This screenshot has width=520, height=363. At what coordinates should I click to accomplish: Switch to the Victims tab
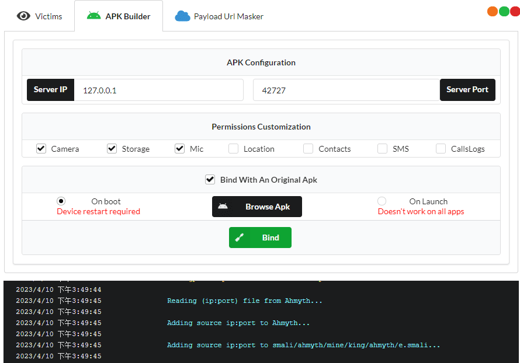(40, 16)
